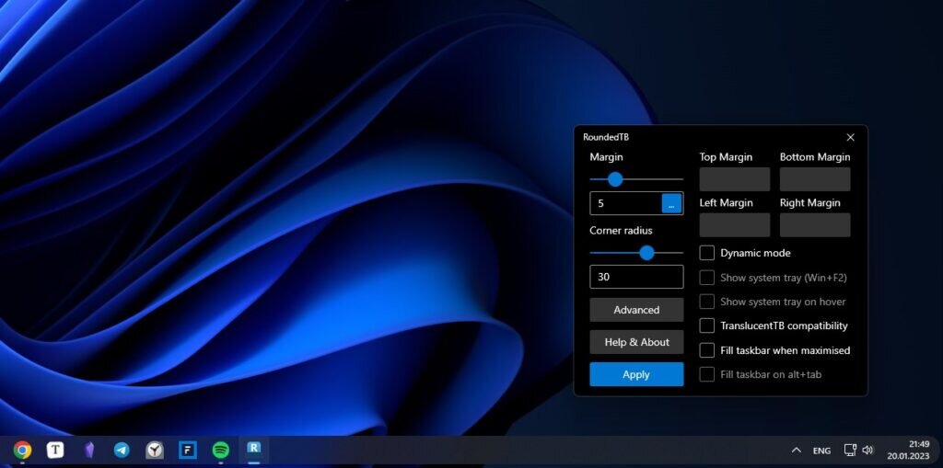Toggle TranslucentTB compatibility checkbox

point(706,325)
